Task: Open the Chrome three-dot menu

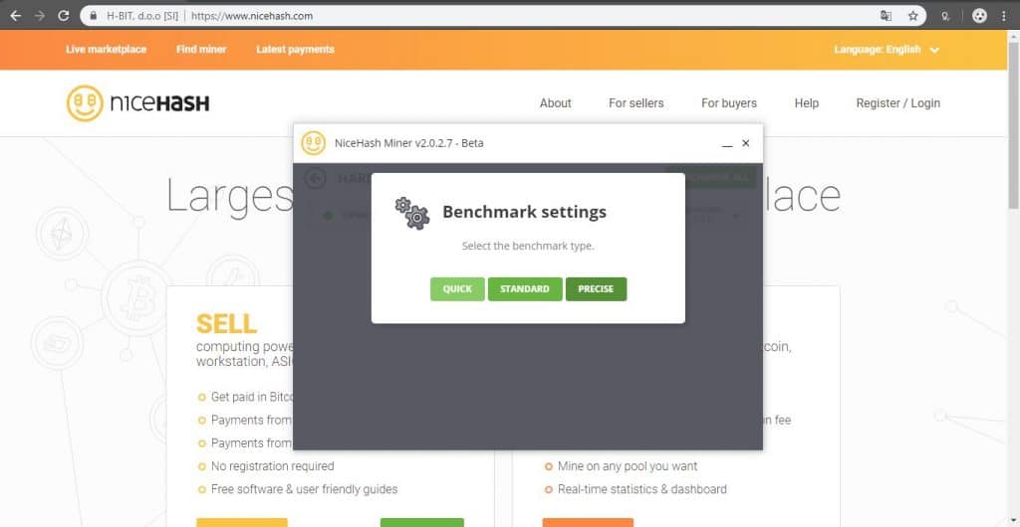Action: [1004, 16]
